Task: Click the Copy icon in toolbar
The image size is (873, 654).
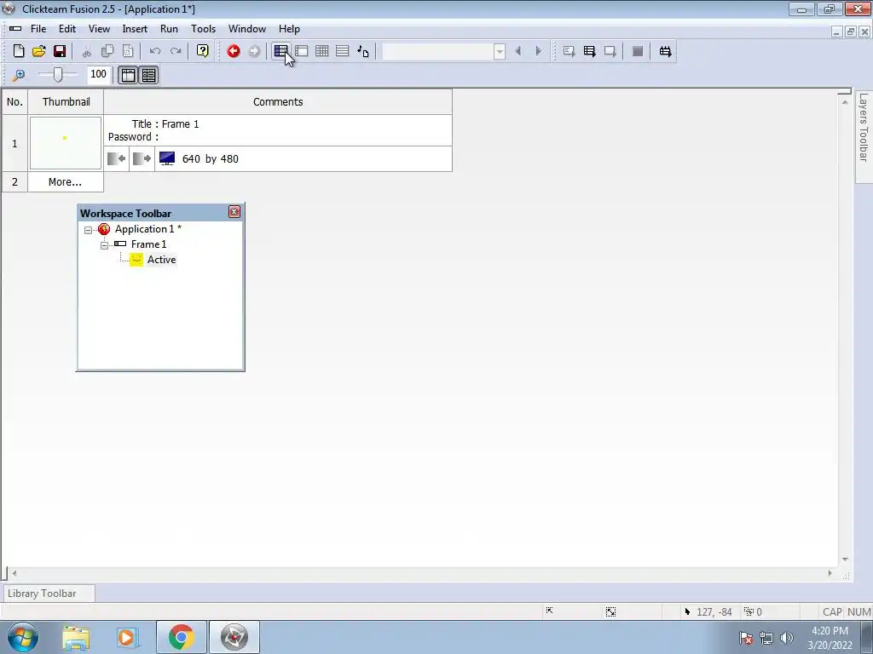Action: pyautogui.click(x=107, y=51)
